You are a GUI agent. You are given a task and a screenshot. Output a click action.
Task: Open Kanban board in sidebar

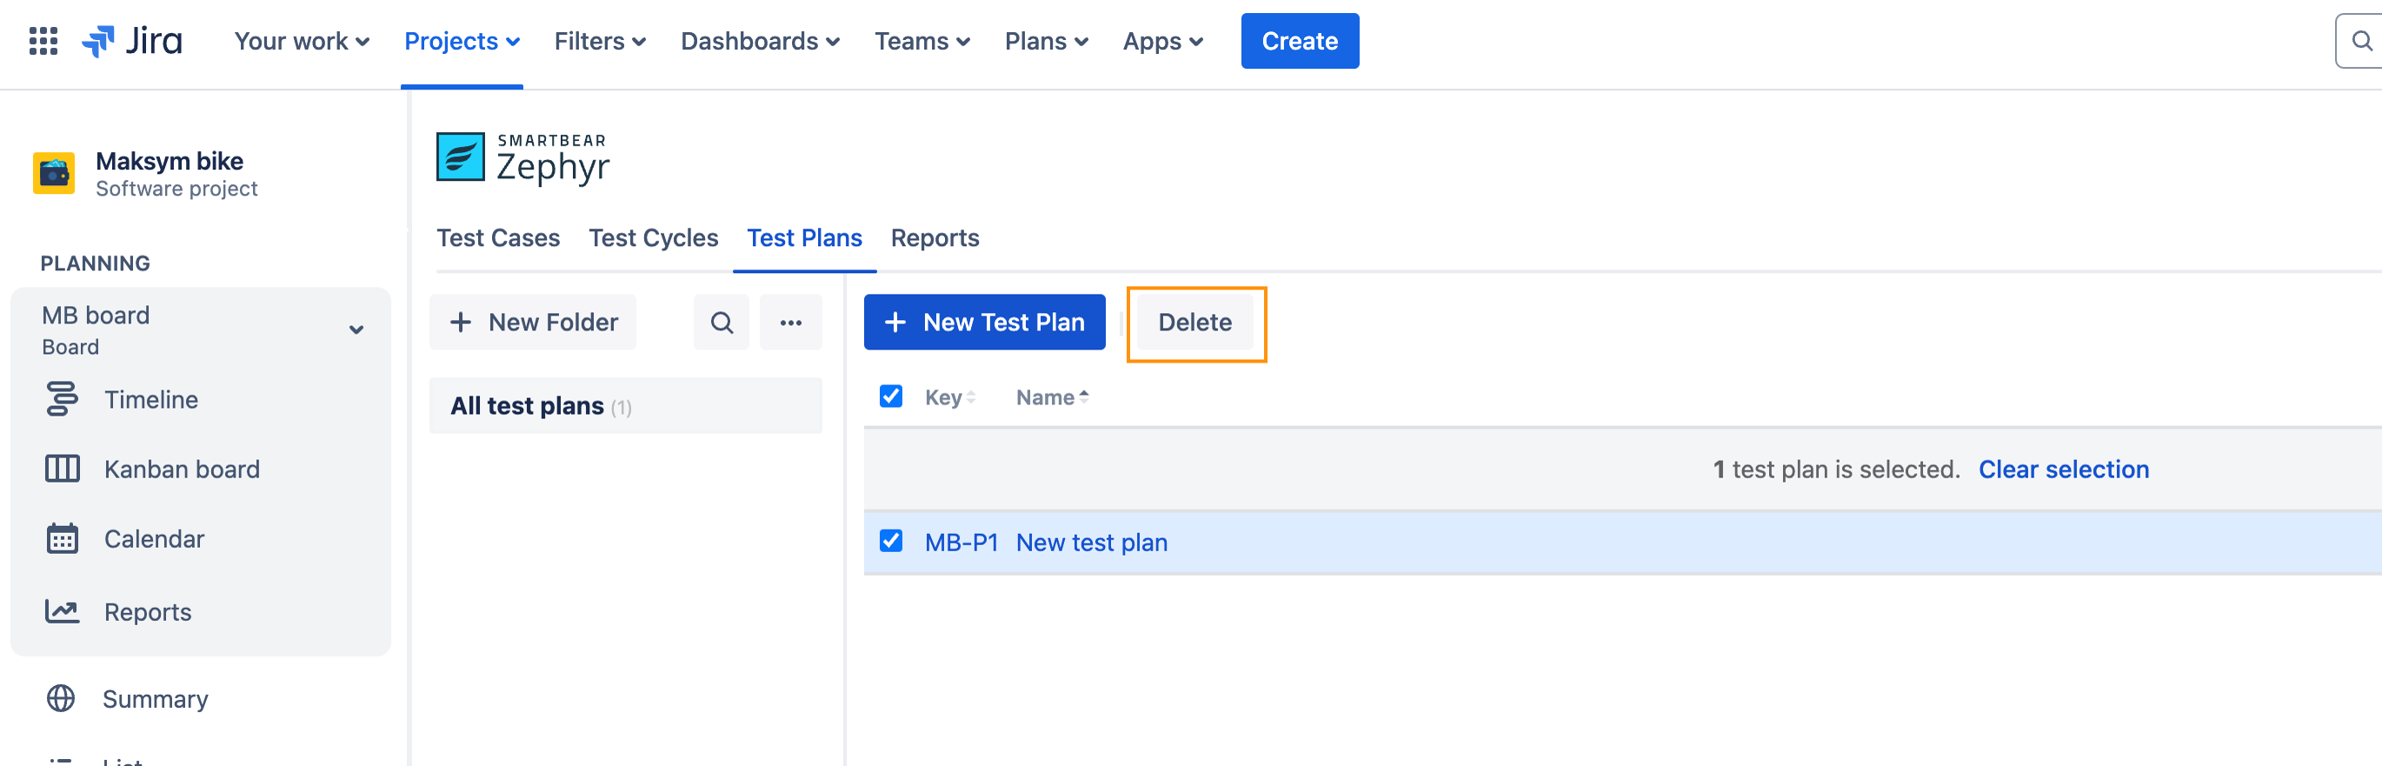point(181,469)
